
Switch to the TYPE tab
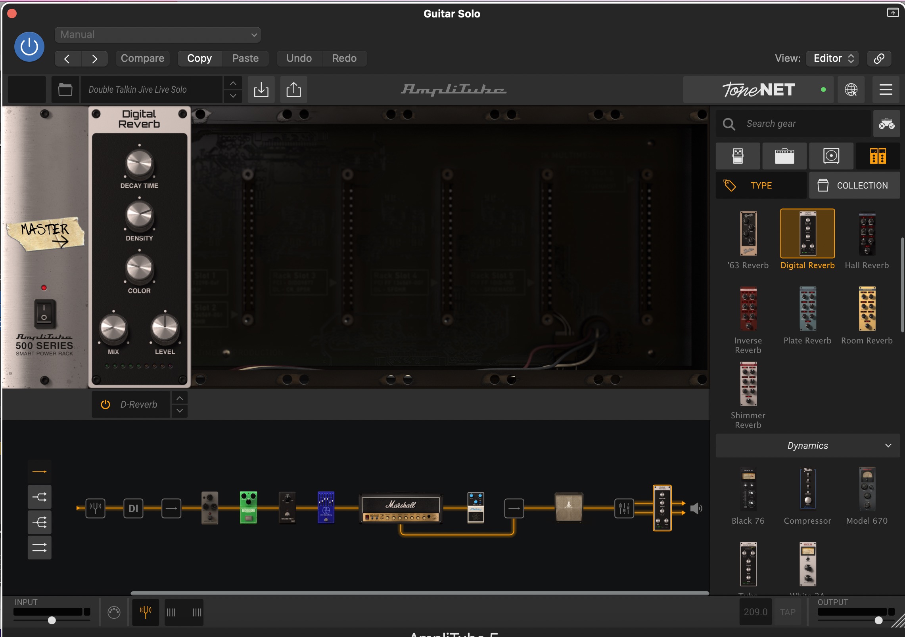pyautogui.click(x=761, y=185)
